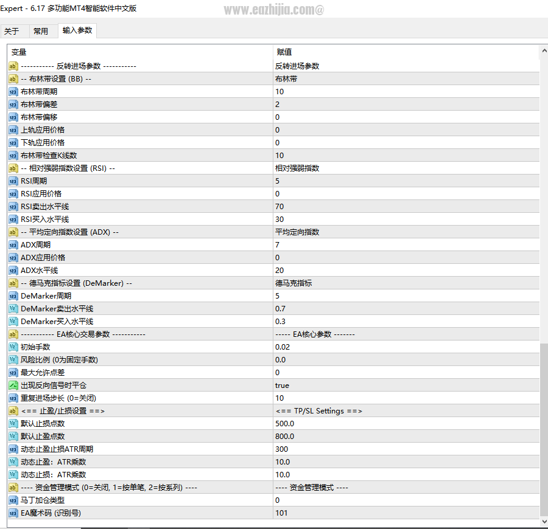548x529 pixels.
Task: Click the integer icon next to 布林带偏移
Action: point(13,117)
